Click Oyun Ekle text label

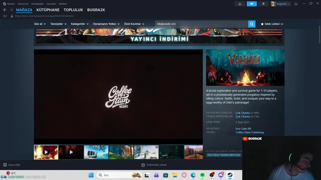pyautogui.click(x=14, y=165)
